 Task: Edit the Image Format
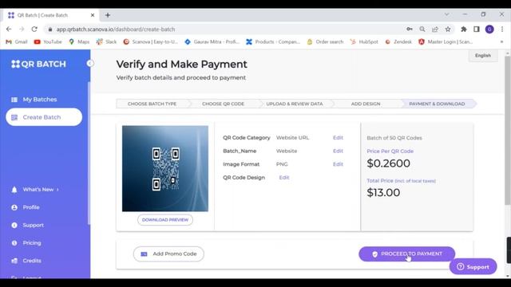tap(338, 164)
